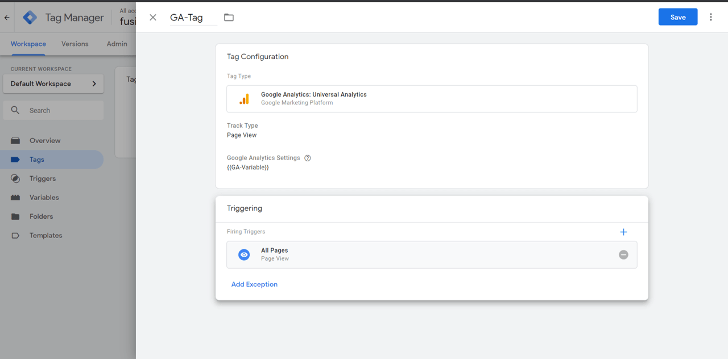
Task: Click the Templates sidebar icon
Action: tap(15, 235)
